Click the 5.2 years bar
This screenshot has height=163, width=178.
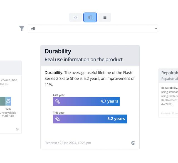point(90,119)
